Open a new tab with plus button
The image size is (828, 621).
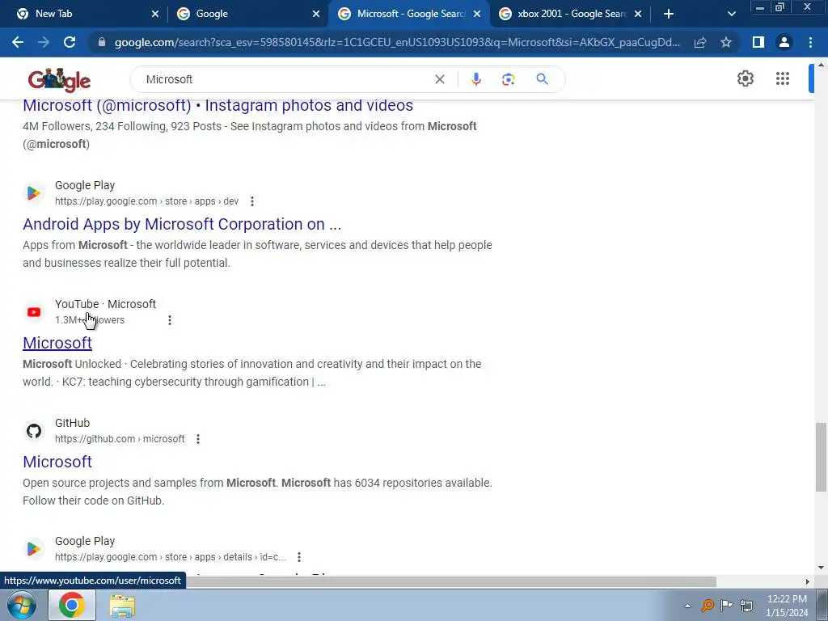tap(669, 14)
